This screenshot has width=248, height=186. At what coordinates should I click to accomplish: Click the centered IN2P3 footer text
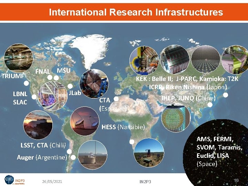145,182
